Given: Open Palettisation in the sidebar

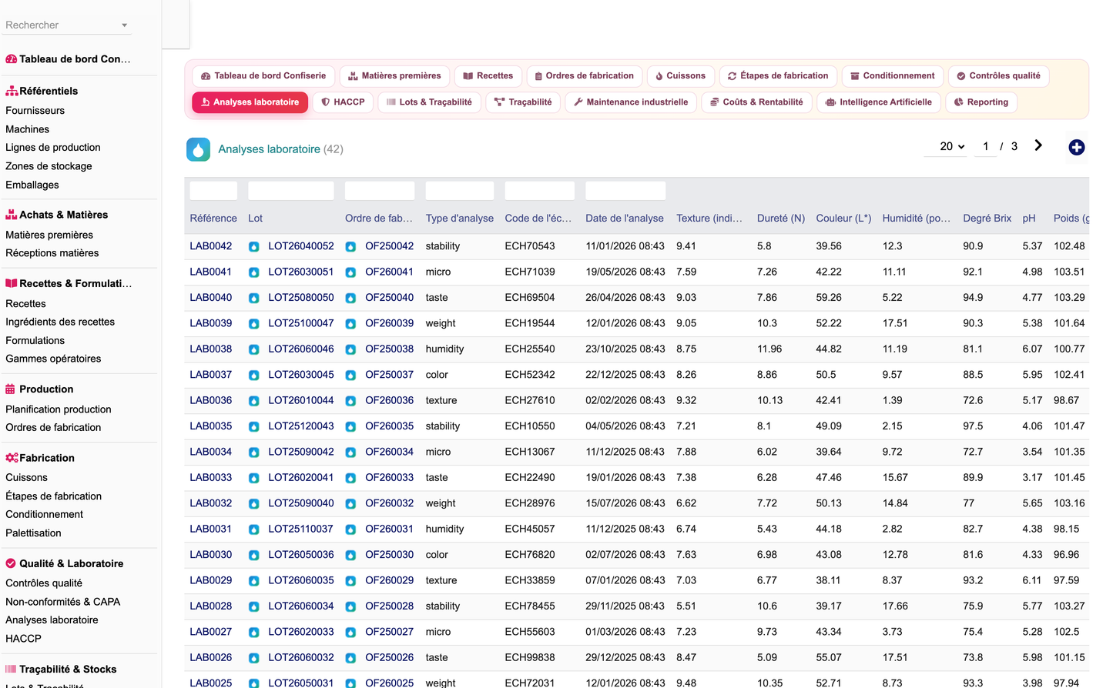Looking at the screenshot, I should [x=33, y=533].
